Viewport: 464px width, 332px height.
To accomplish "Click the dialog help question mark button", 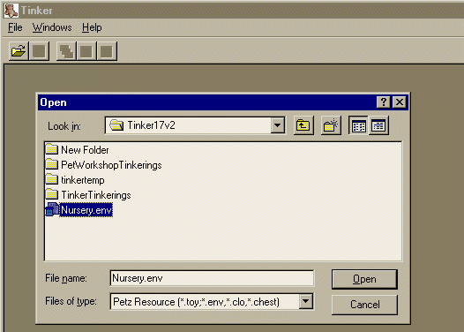I will 384,102.
